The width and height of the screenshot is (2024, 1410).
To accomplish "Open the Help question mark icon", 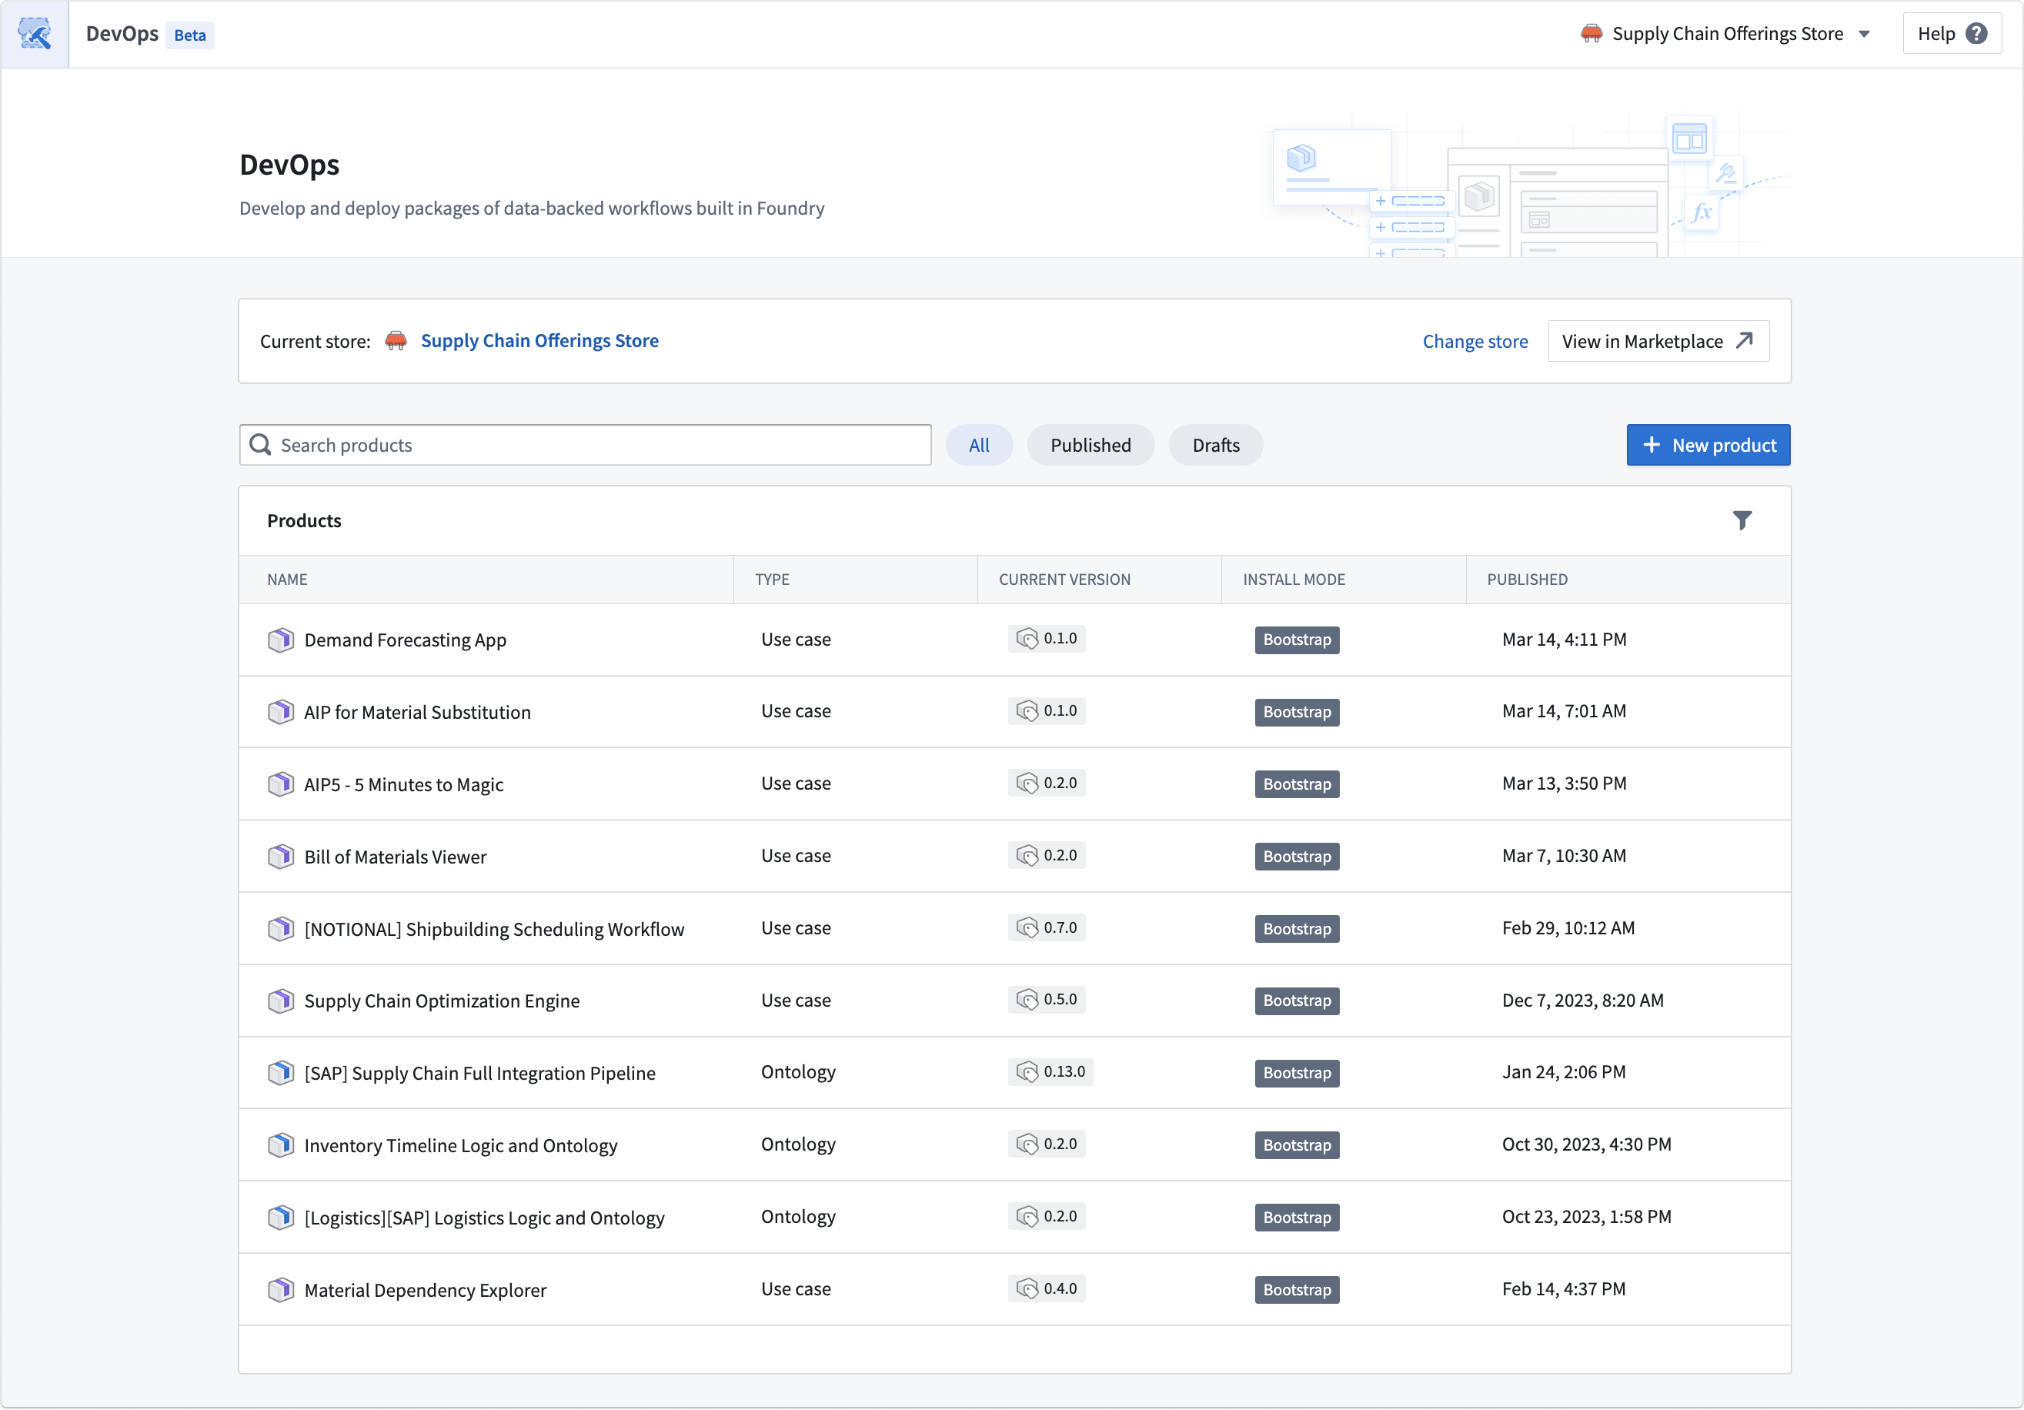I will (1977, 34).
